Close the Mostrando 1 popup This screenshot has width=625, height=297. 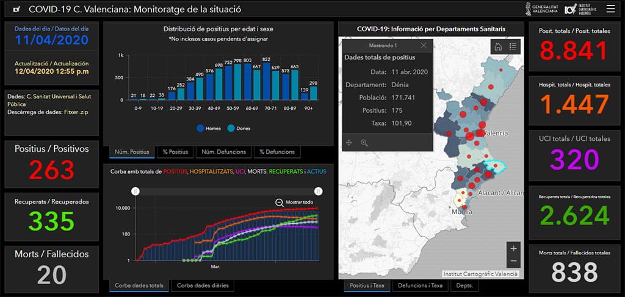point(424,46)
